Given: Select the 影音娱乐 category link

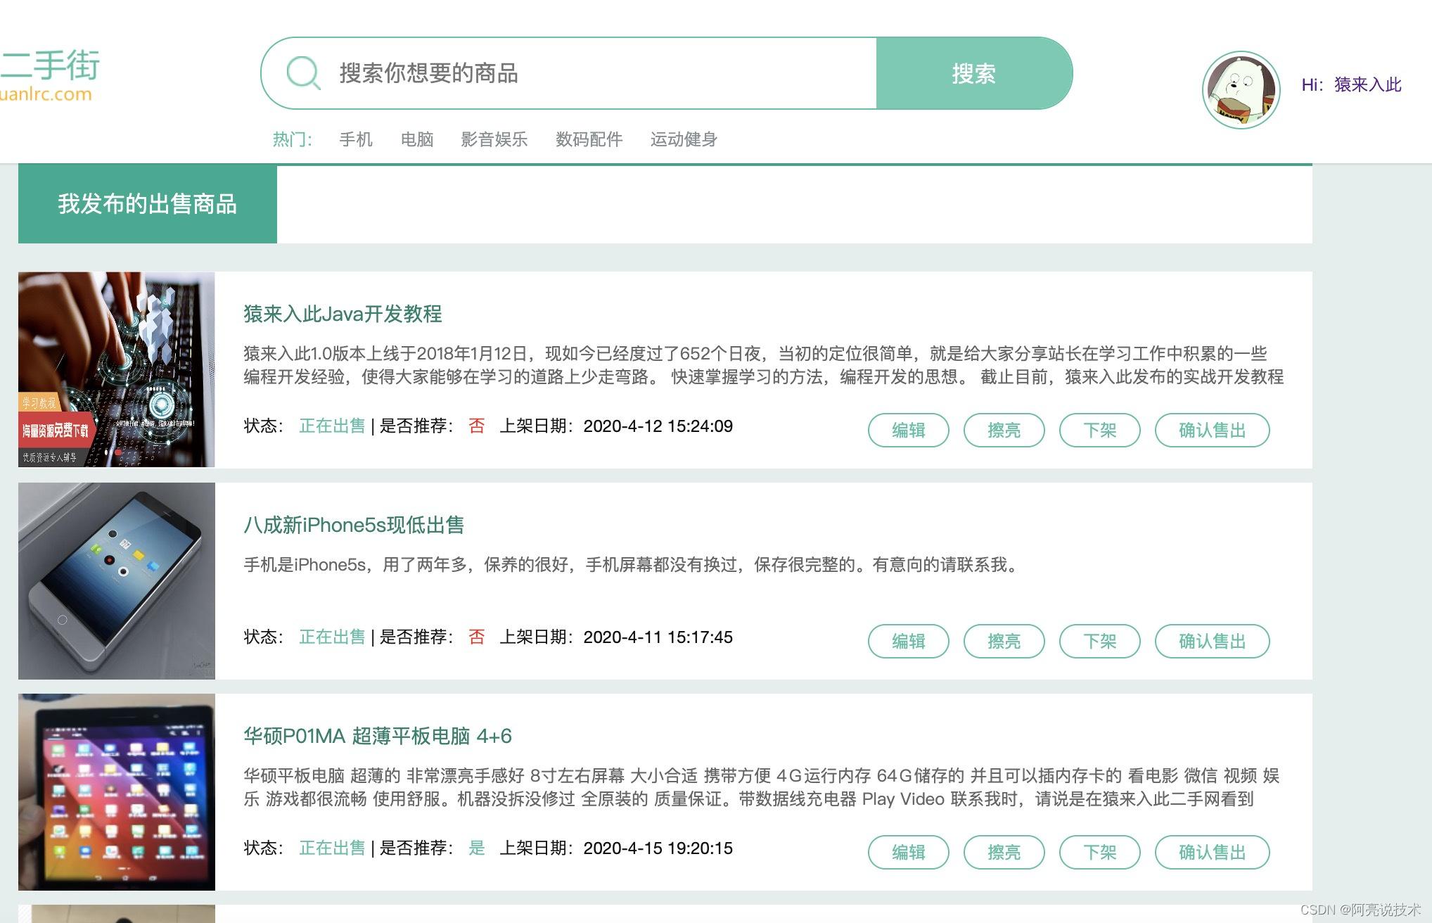Looking at the screenshot, I should coord(494,139).
